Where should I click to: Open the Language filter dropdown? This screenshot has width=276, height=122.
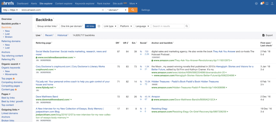pos(142,26)
